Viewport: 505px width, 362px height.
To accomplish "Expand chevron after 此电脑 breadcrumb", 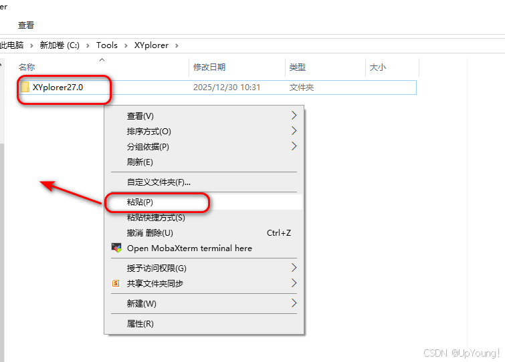I will pyautogui.click(x=31, y=45).
